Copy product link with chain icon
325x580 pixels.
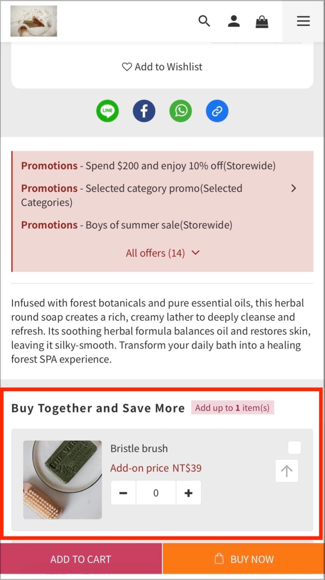click(217, 111)
